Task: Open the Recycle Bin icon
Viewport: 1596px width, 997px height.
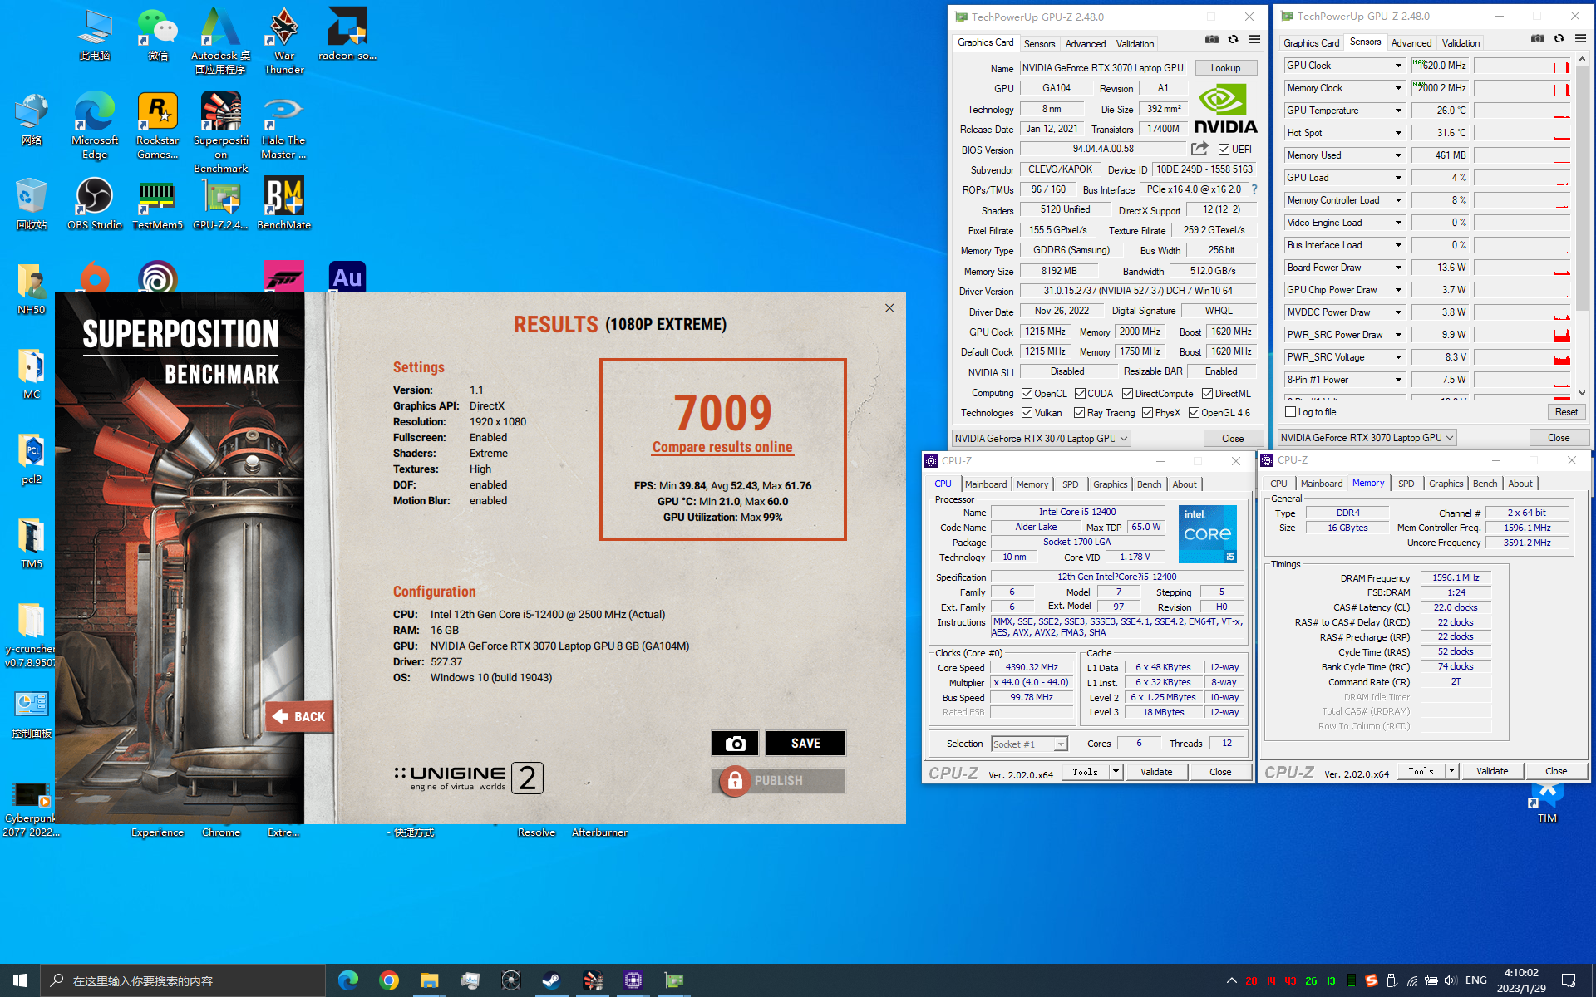Action: pyautogui.click(x=32, y=204)
